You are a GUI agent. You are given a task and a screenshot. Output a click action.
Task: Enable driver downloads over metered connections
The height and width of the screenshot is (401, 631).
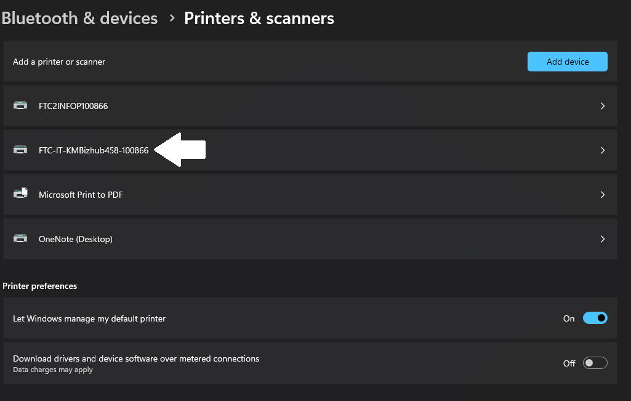pyautogui.click(x=595, y=363)
